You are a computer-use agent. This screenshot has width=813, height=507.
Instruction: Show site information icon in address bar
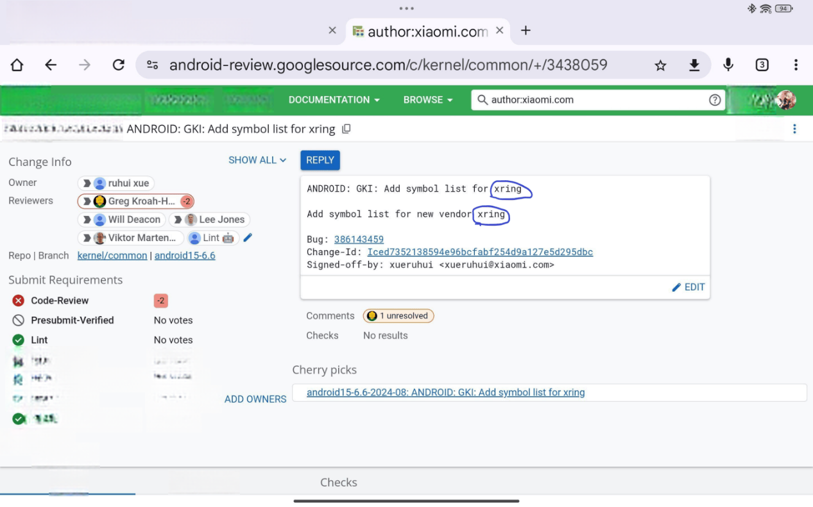click(152, 65)
